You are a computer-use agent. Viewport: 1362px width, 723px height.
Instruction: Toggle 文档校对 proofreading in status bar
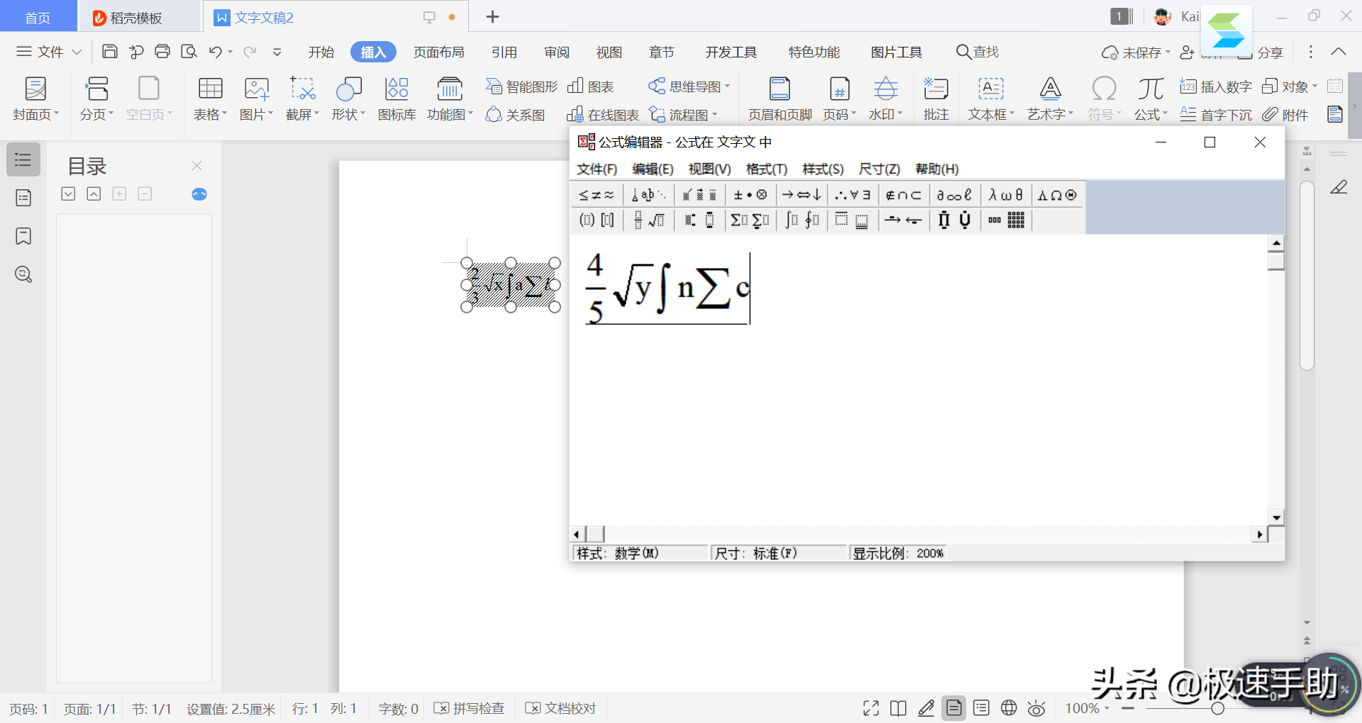(561, 708)
